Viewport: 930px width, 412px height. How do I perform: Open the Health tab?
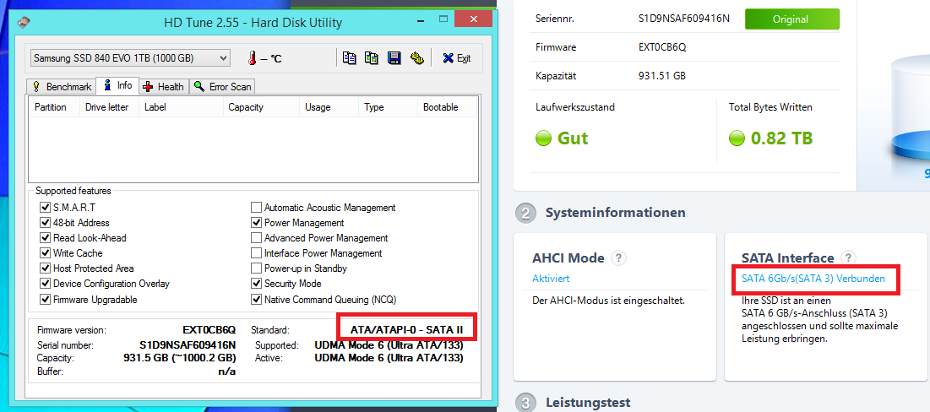[164, 87]
